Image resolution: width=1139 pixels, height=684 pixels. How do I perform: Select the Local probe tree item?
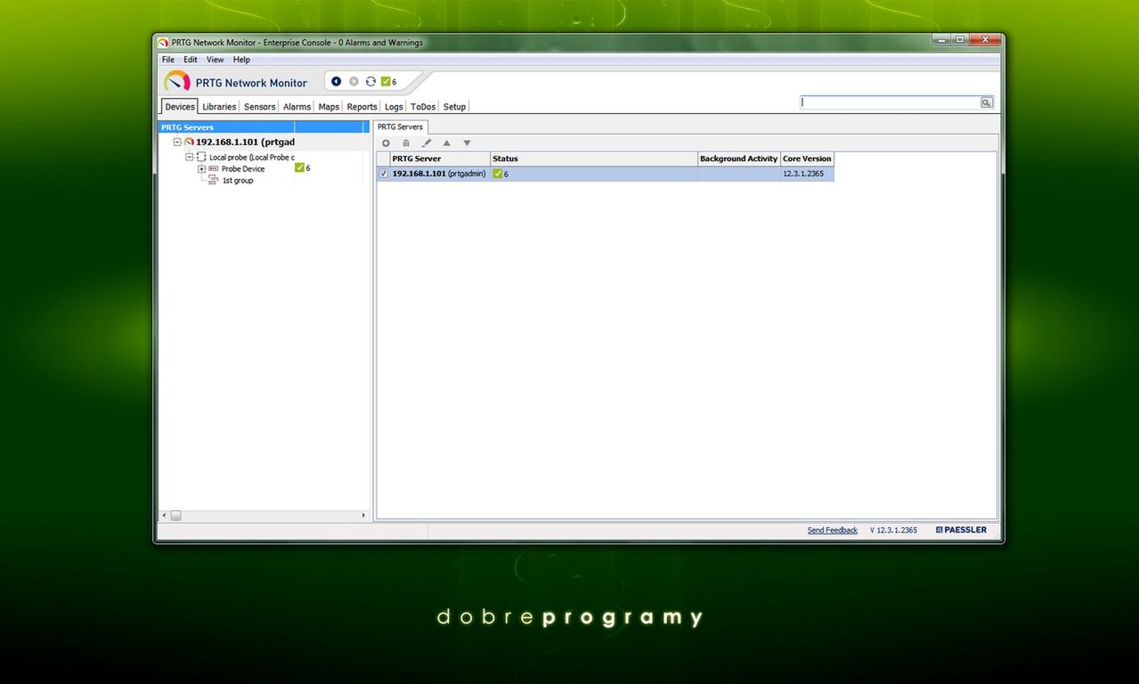click(252, 157)
